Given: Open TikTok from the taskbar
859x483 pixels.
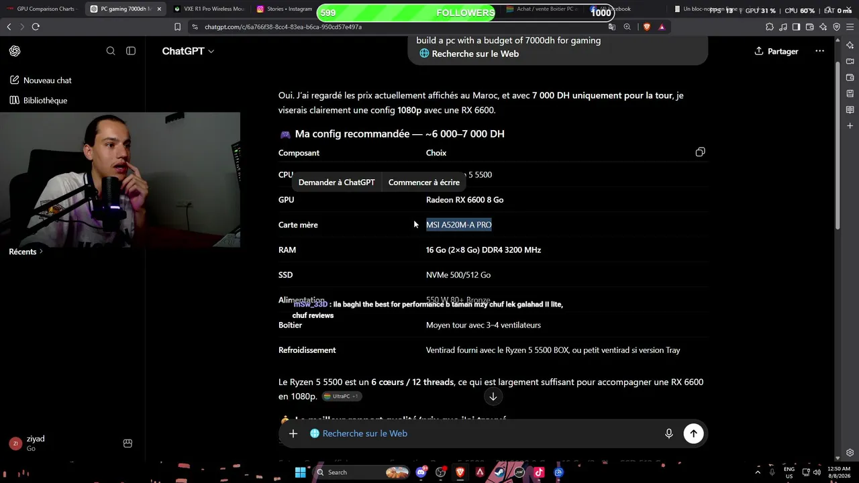Looking at the screenshot, I should click(x=539, y=472).
